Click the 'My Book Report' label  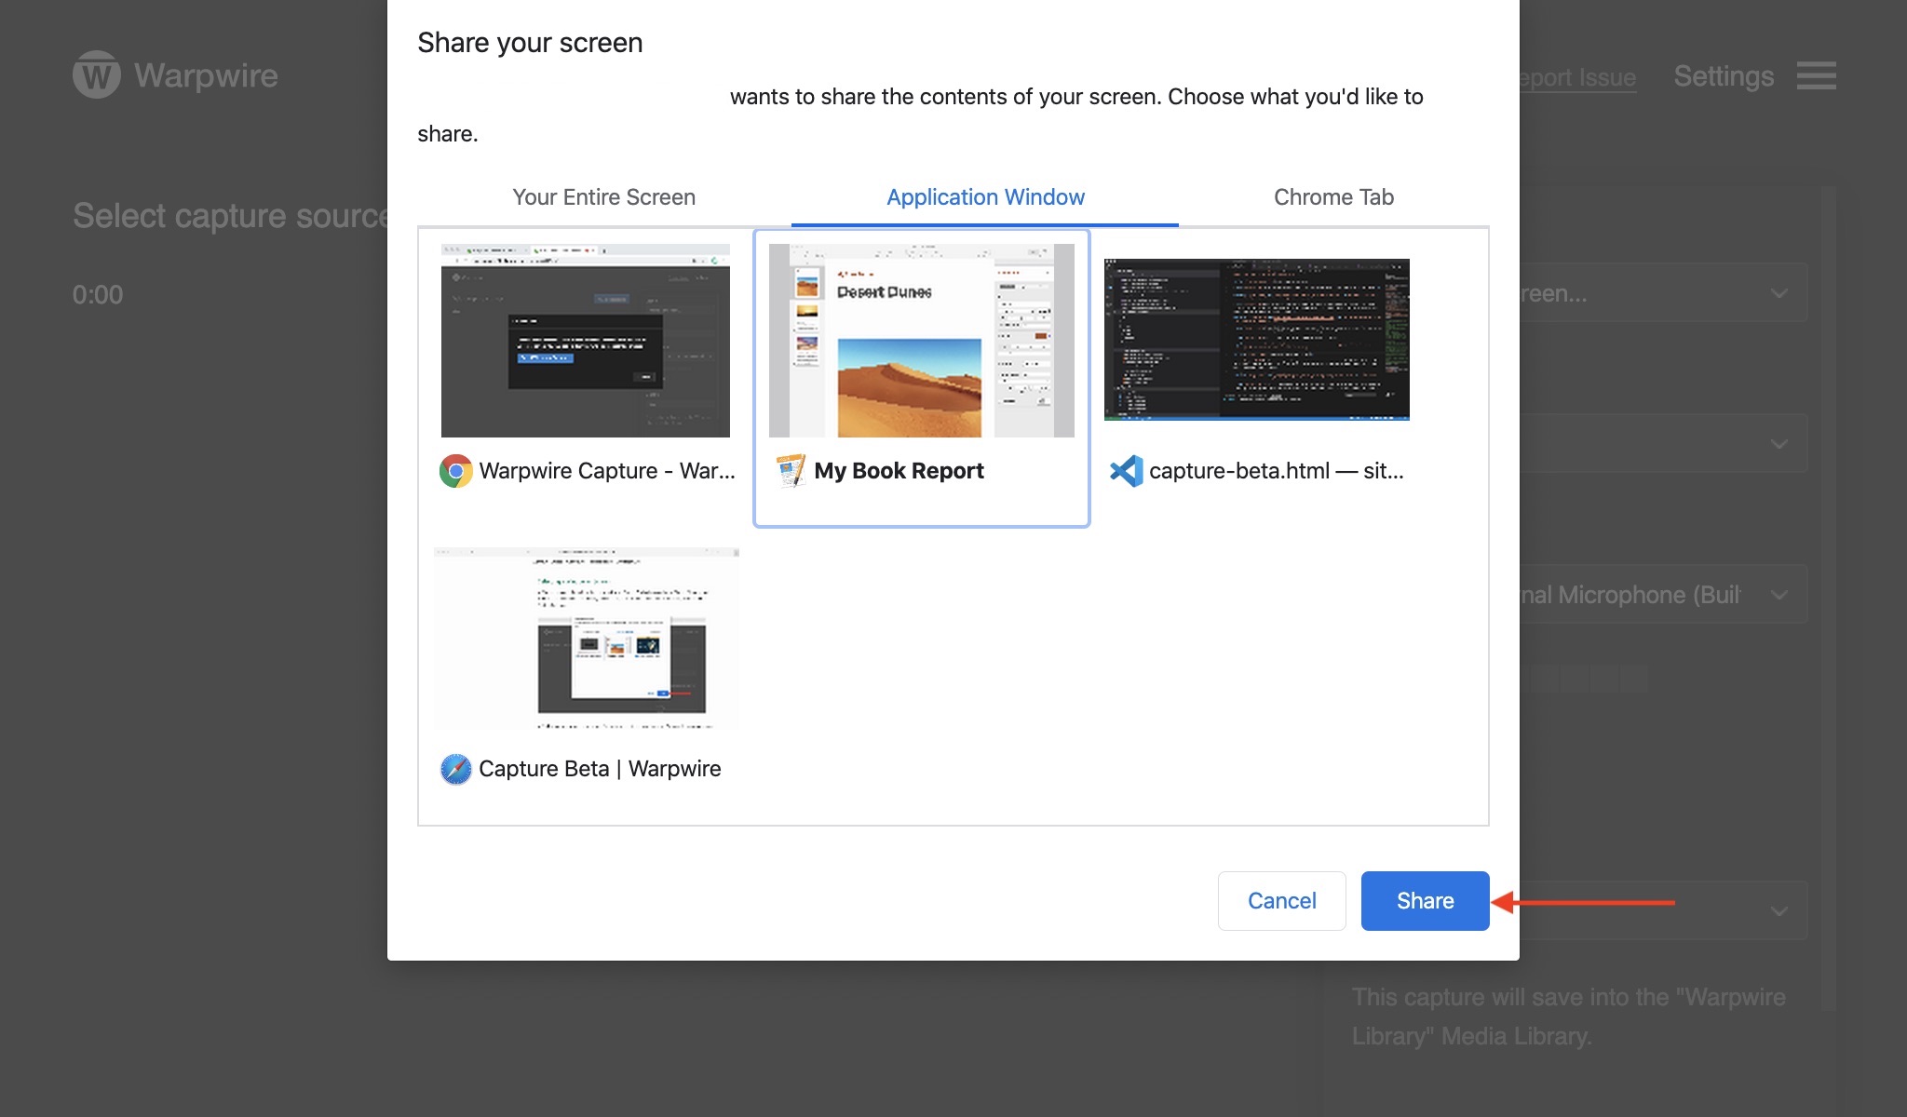click(899, 471)
